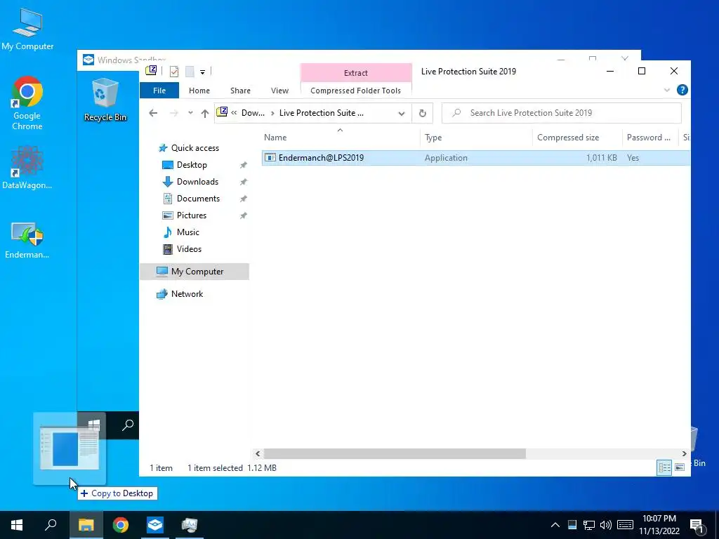Launch Chrome from the taskbar
719x539 pixels.
121,525
